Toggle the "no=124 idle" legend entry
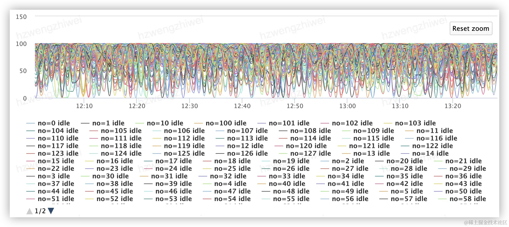The image size is (509, 227). [x=115, y=153]
